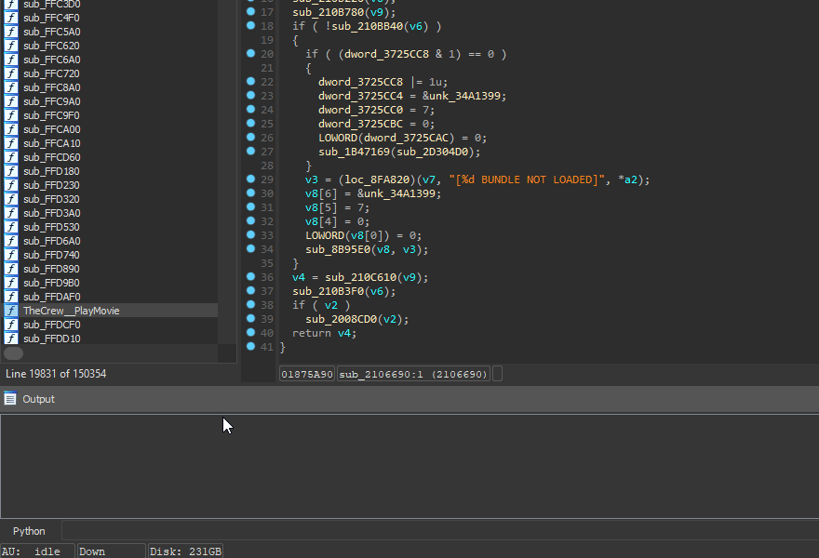Click the function icon beside sub_FFCA00
Viewport: 819px width, 558px height.
pyautogui.click(x=11, y=129)
